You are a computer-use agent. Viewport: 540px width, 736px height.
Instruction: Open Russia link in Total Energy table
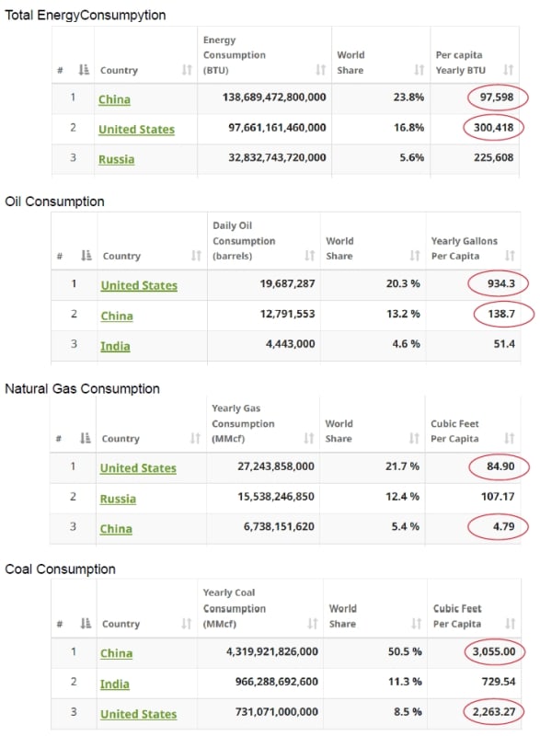[116, 159]
